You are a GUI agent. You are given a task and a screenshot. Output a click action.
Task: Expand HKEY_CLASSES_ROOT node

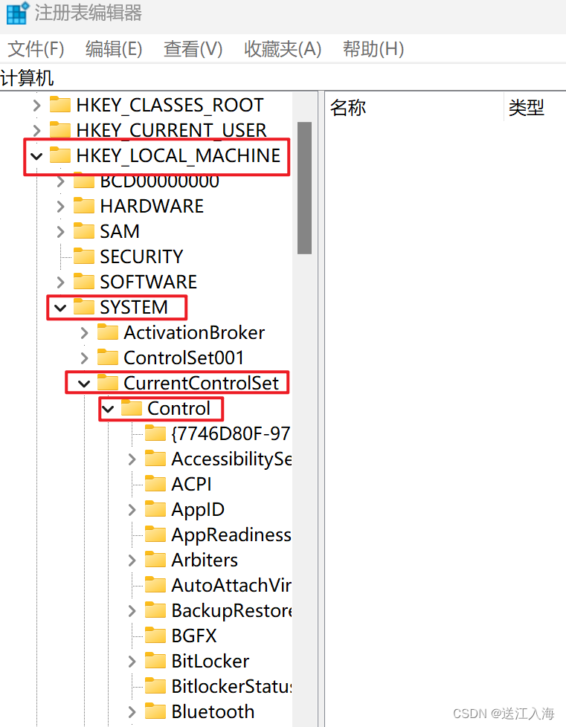pos(37,106)
